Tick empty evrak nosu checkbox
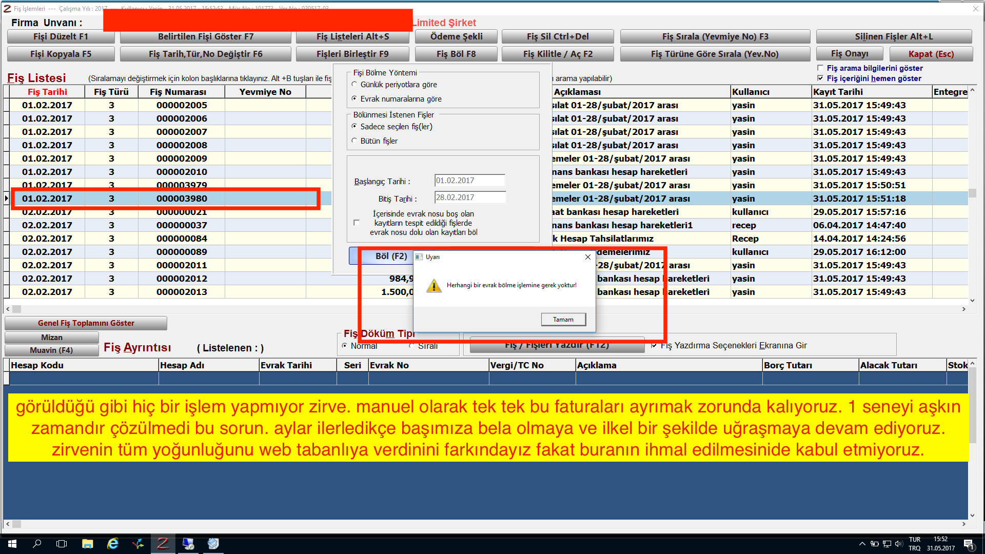This screenshot has height=554, width=985. coord(357,223)
